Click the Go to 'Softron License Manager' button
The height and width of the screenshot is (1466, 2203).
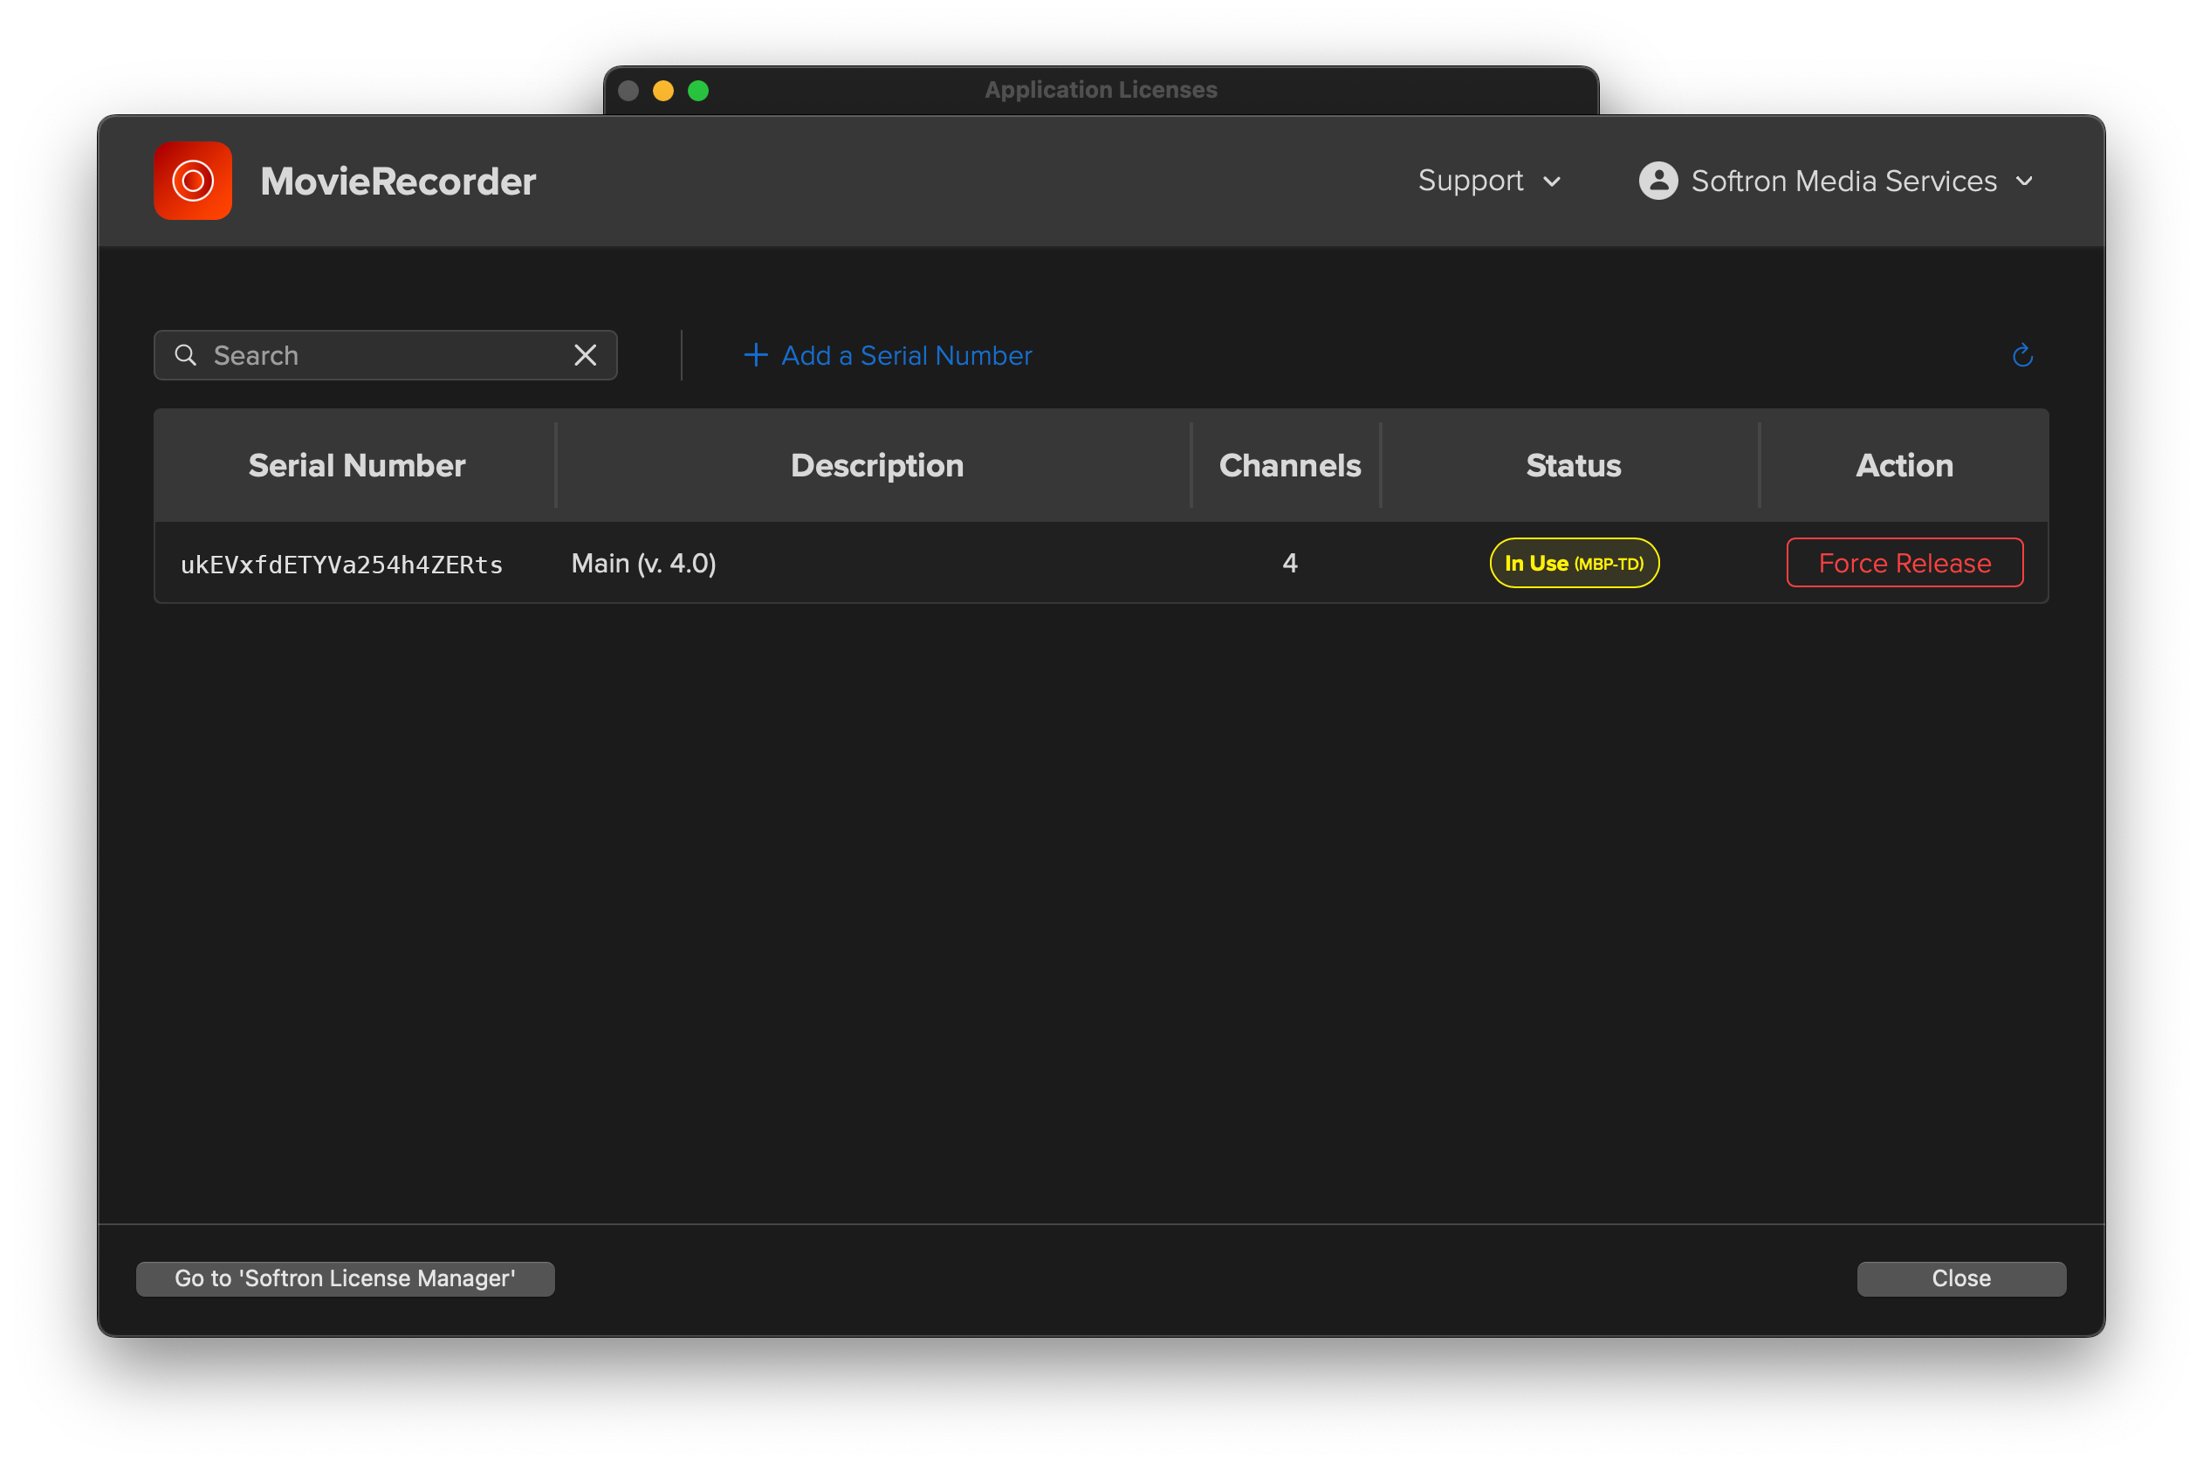tap(345, 1278)
